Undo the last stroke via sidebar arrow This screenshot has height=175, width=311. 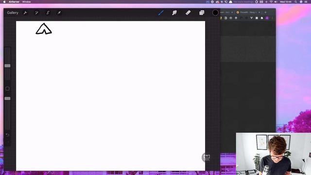[x=7, y=135]
